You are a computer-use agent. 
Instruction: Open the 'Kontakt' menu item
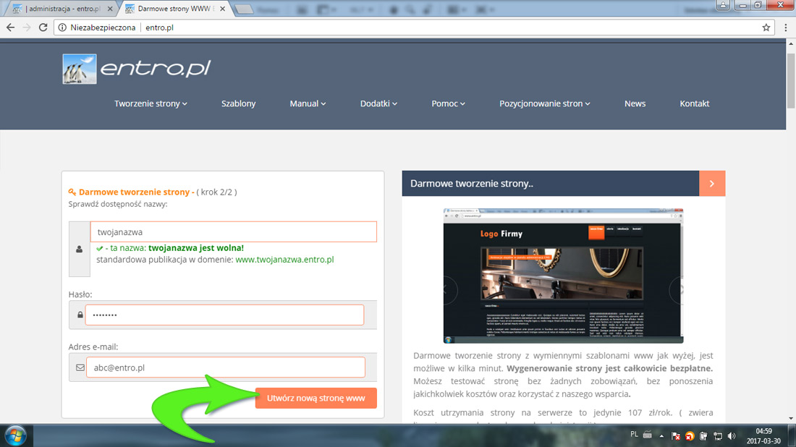[x=695, y=103]
